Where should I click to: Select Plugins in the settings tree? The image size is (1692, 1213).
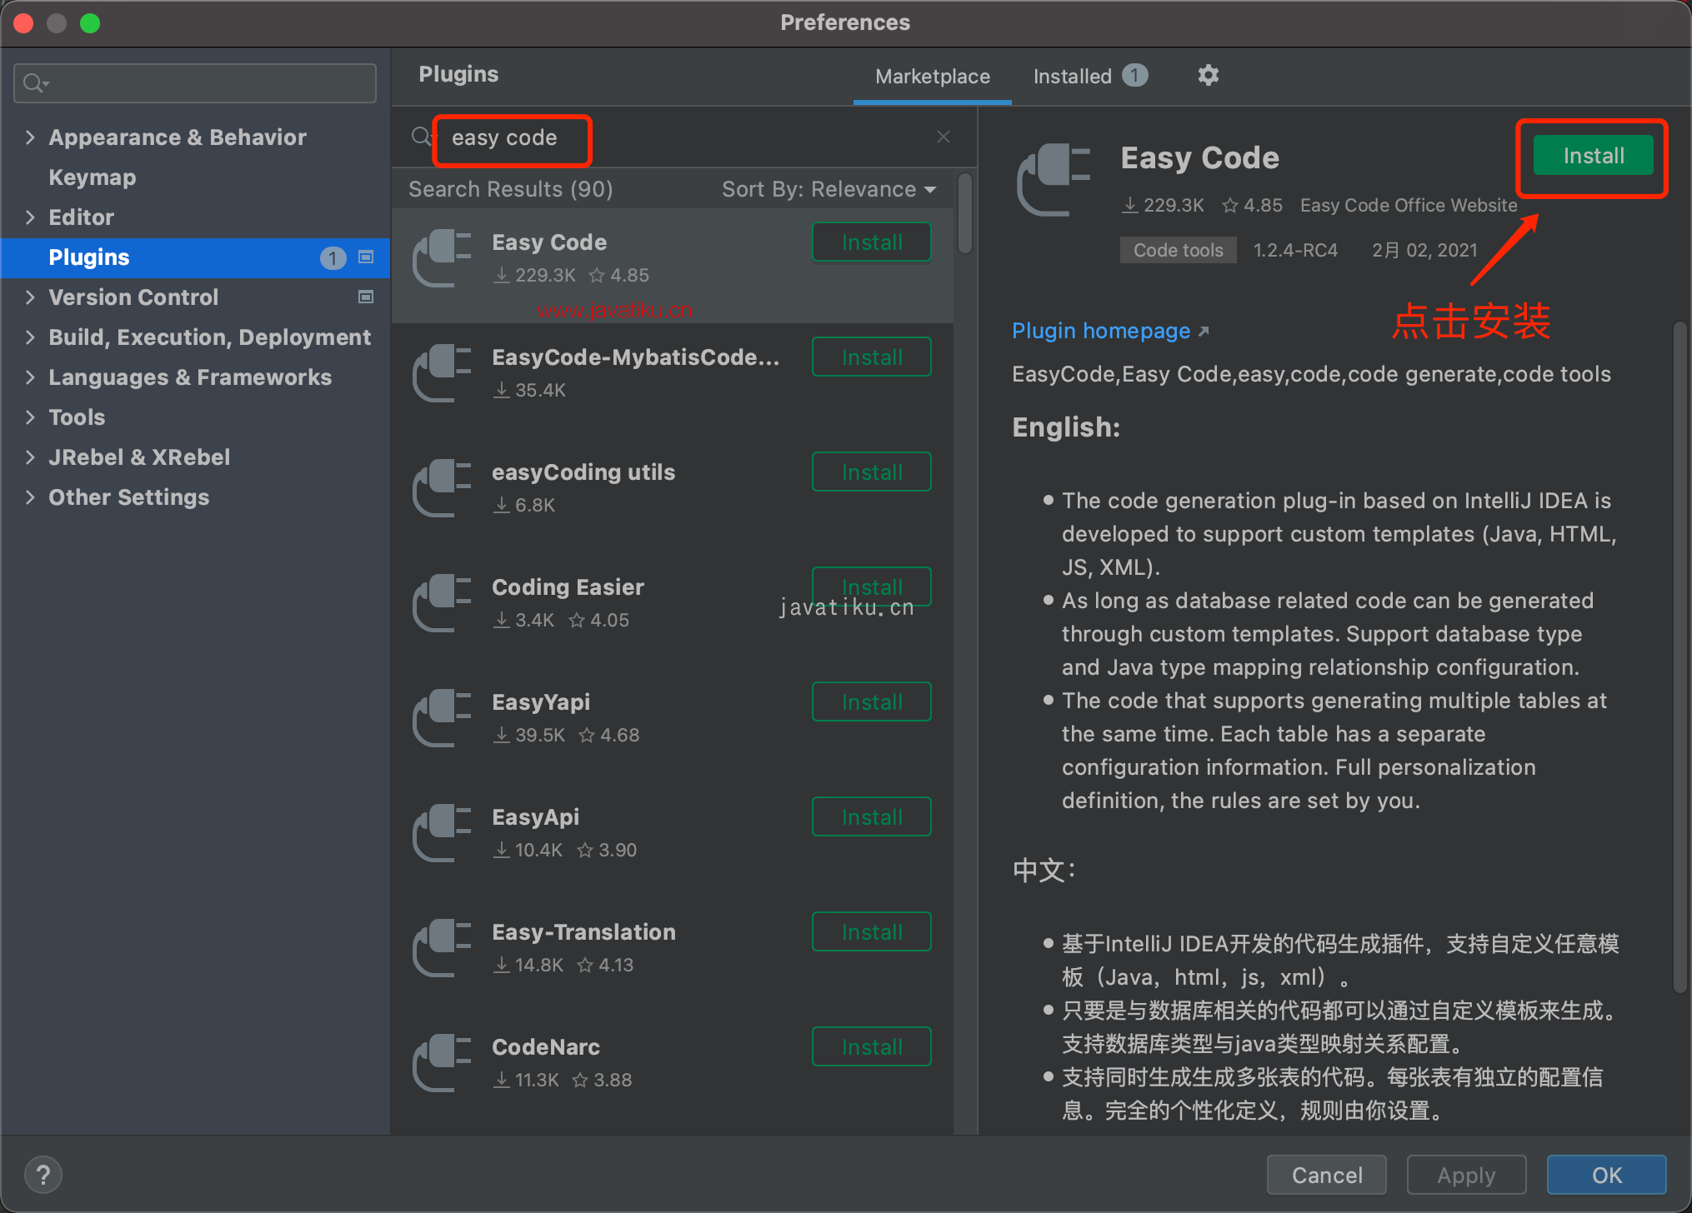pyautogui.click(x=195, y=257)
